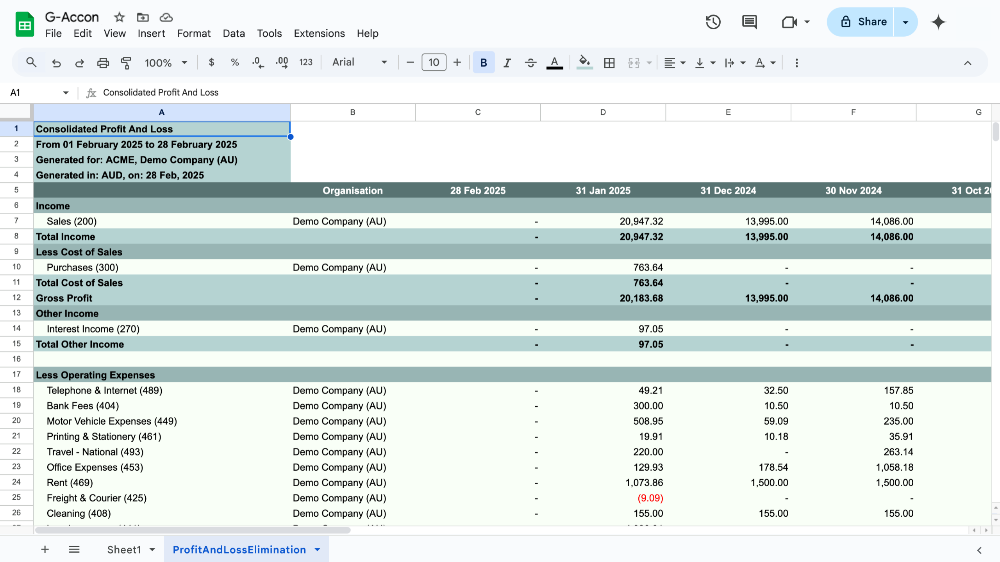Click the search menus magnifier icon
Image resolution: width=1000 pixels, height=562 pixels.
click(31, 62)
